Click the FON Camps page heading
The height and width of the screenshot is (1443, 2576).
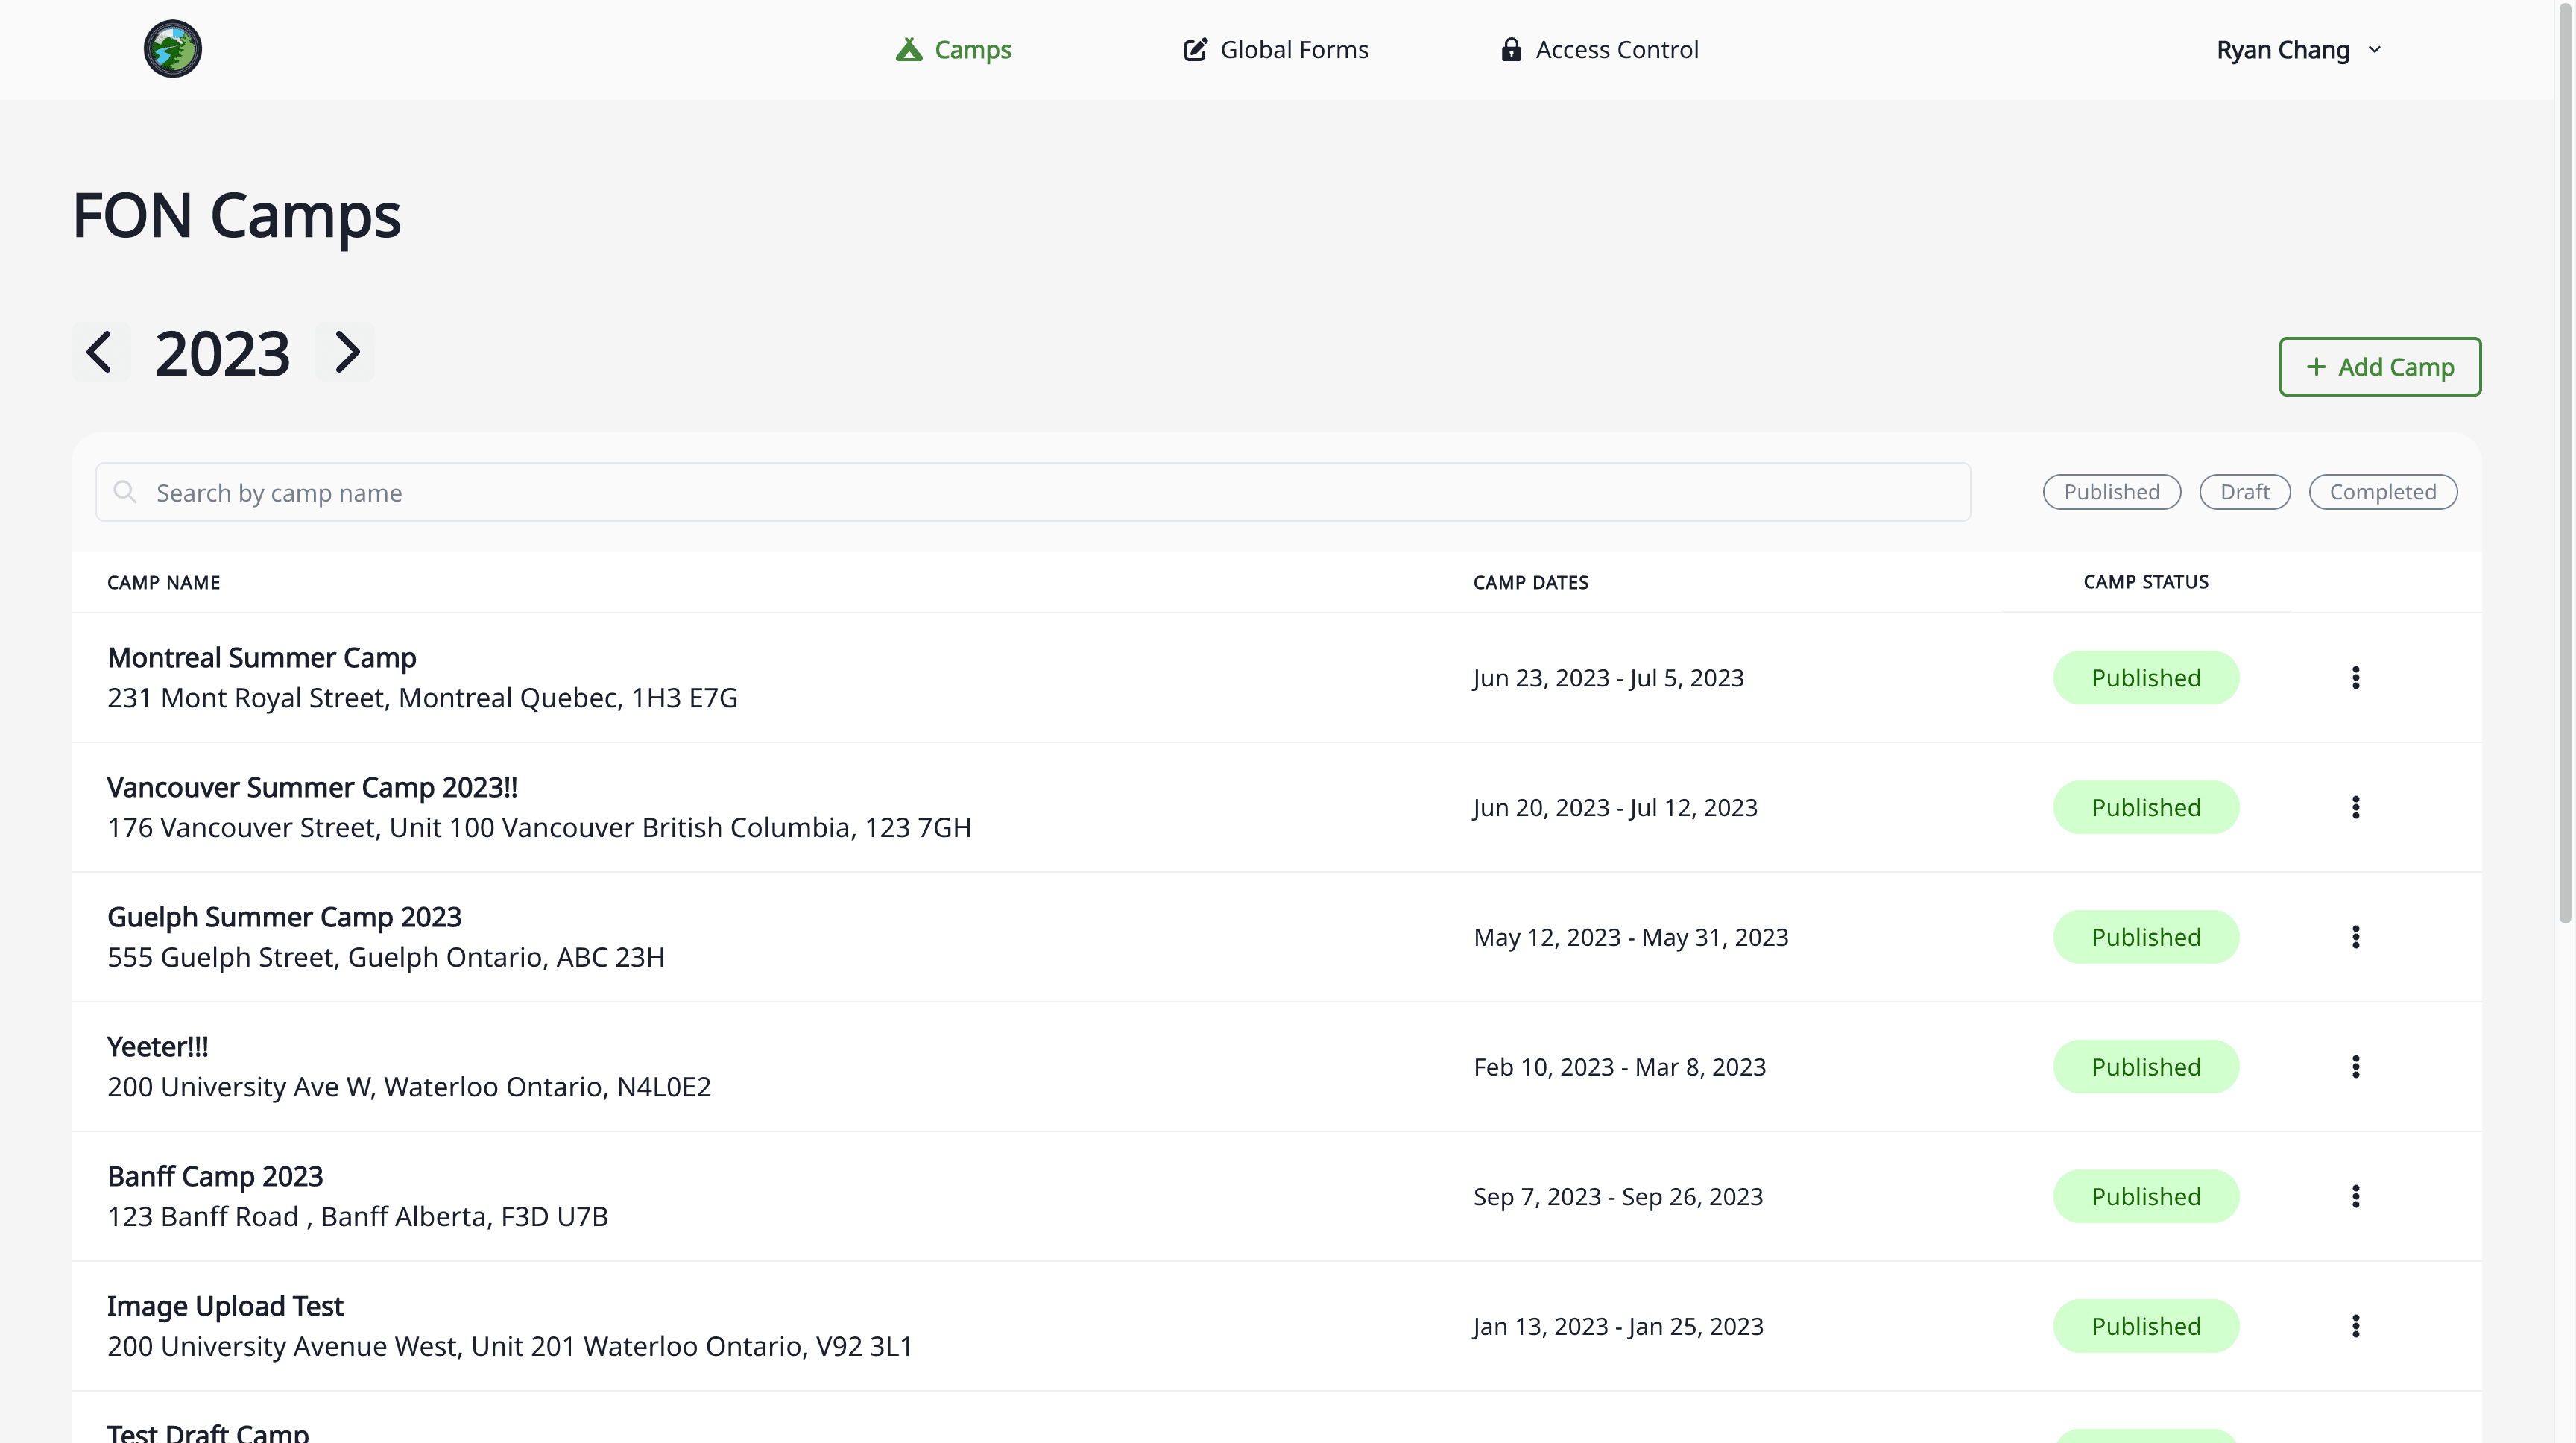click(236, 215)
